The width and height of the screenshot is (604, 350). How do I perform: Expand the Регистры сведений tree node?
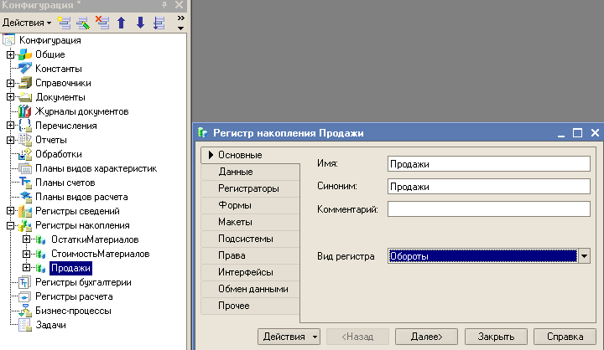10,211
